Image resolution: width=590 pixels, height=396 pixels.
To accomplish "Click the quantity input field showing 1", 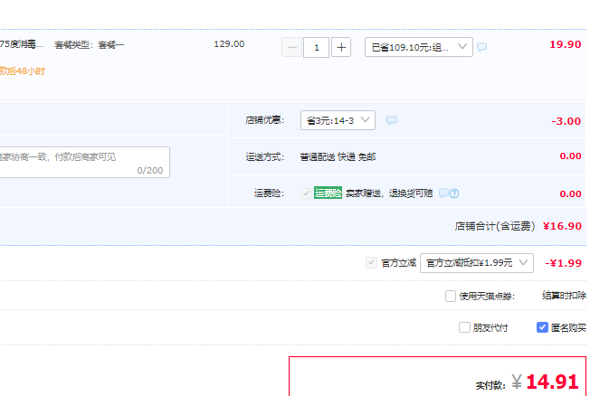I will (x=317, y=47).
